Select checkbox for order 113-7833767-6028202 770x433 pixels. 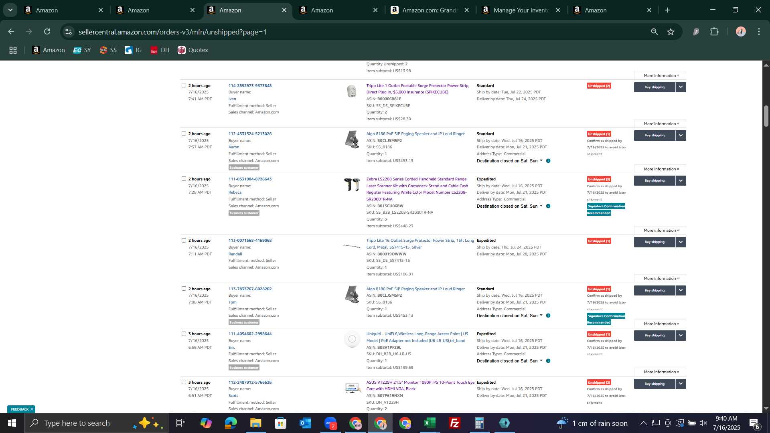tap(184, 288)
